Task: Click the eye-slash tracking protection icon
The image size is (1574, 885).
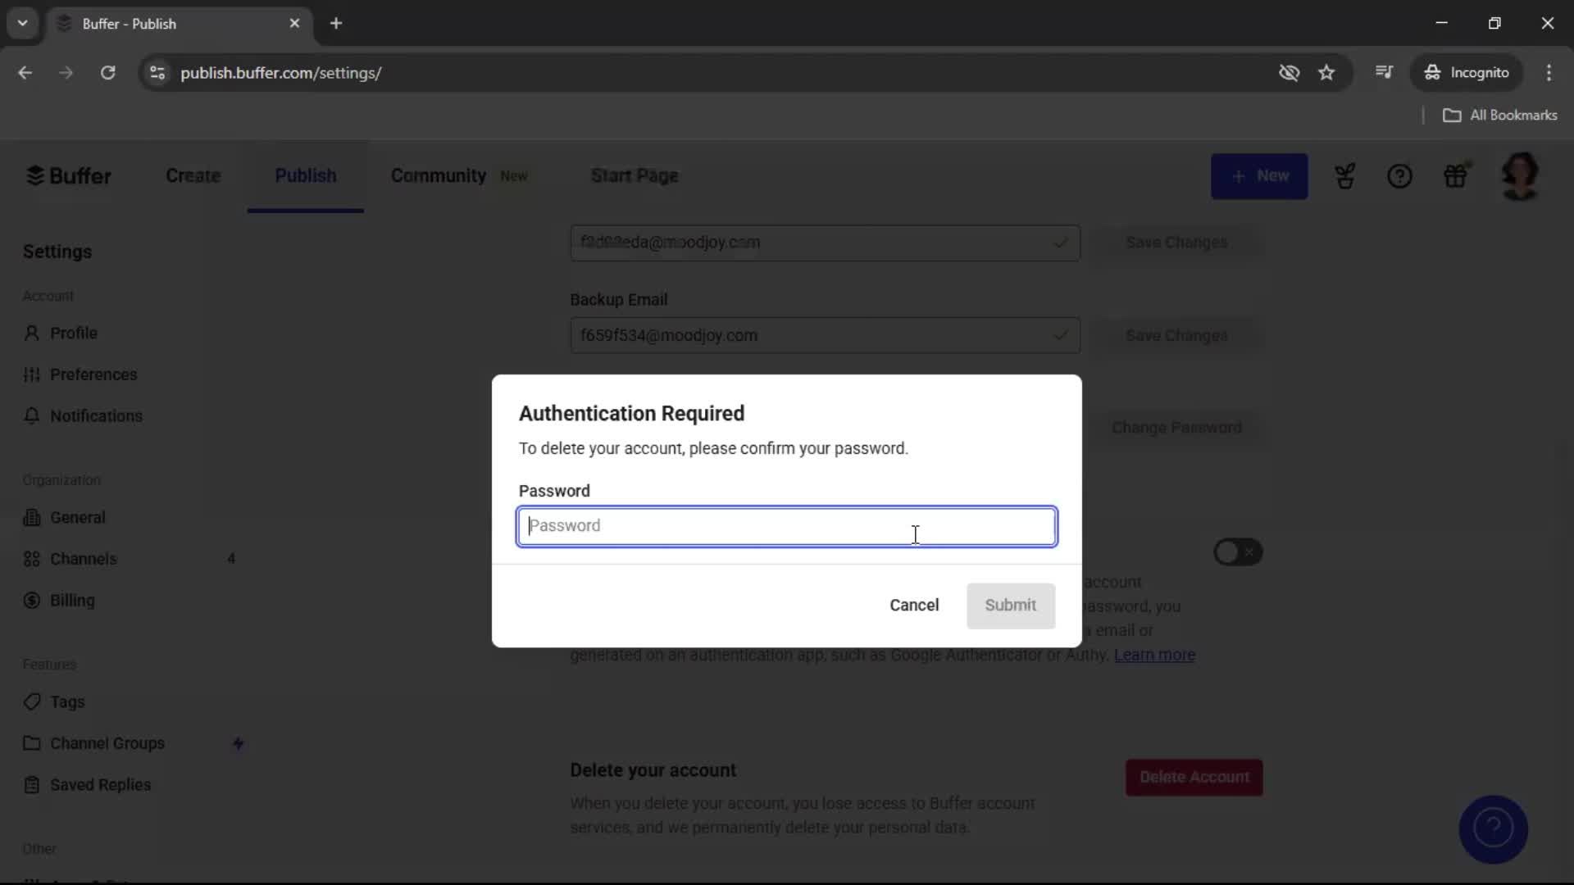Action: click(1289, 73)
